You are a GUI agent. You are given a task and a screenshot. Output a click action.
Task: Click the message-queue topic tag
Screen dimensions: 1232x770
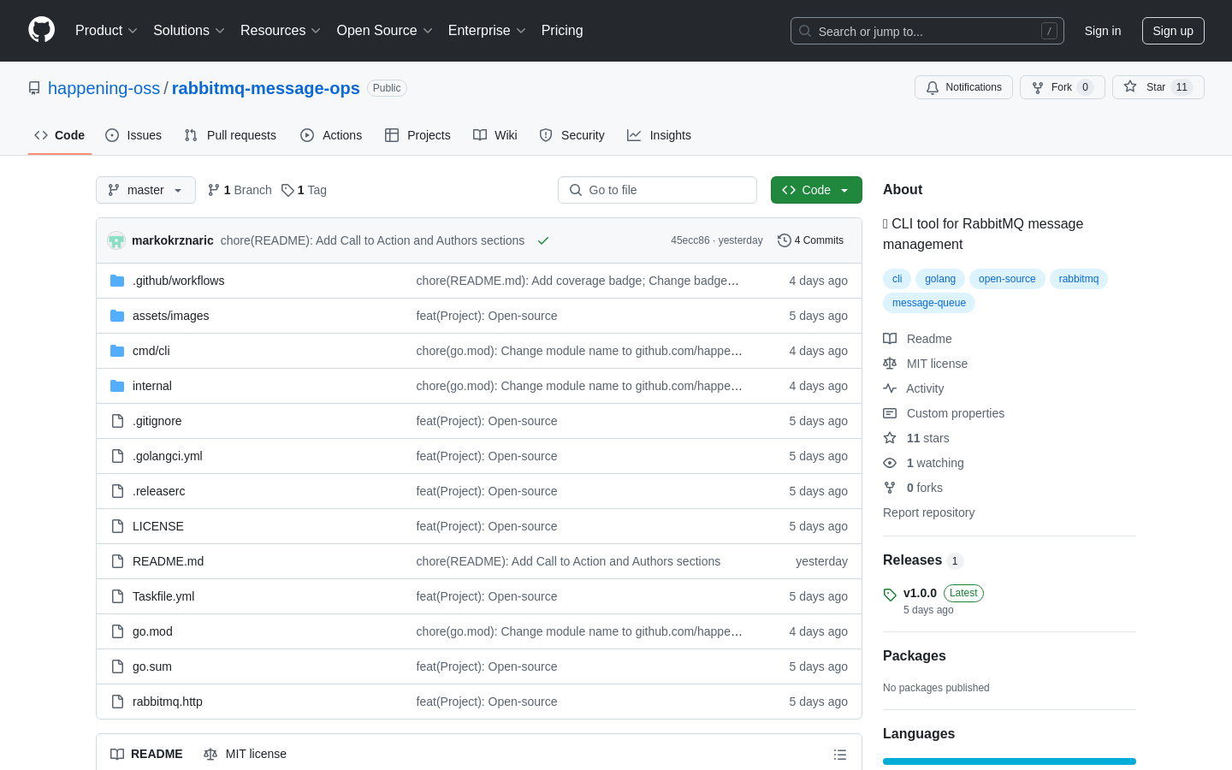[x=929, y=303]
